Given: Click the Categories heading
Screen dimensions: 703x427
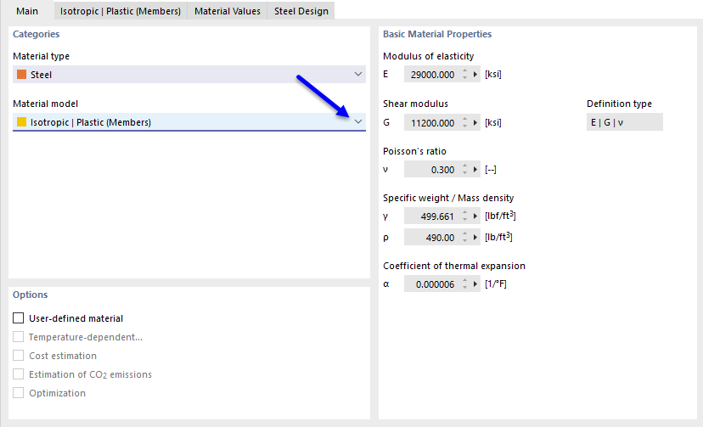Looking at the screenshot, I should 36,34.
